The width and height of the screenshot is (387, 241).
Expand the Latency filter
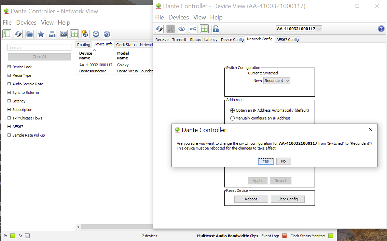tap(9, 101)
